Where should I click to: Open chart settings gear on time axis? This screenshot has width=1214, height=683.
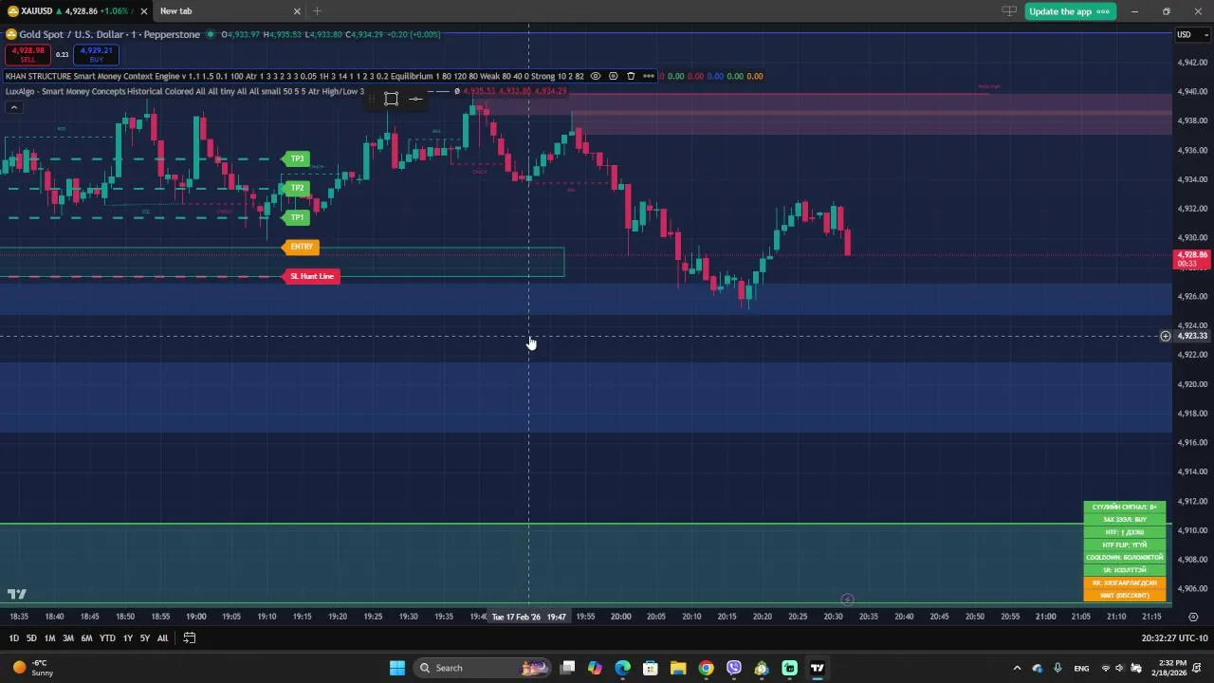(x=1193, y=617)
